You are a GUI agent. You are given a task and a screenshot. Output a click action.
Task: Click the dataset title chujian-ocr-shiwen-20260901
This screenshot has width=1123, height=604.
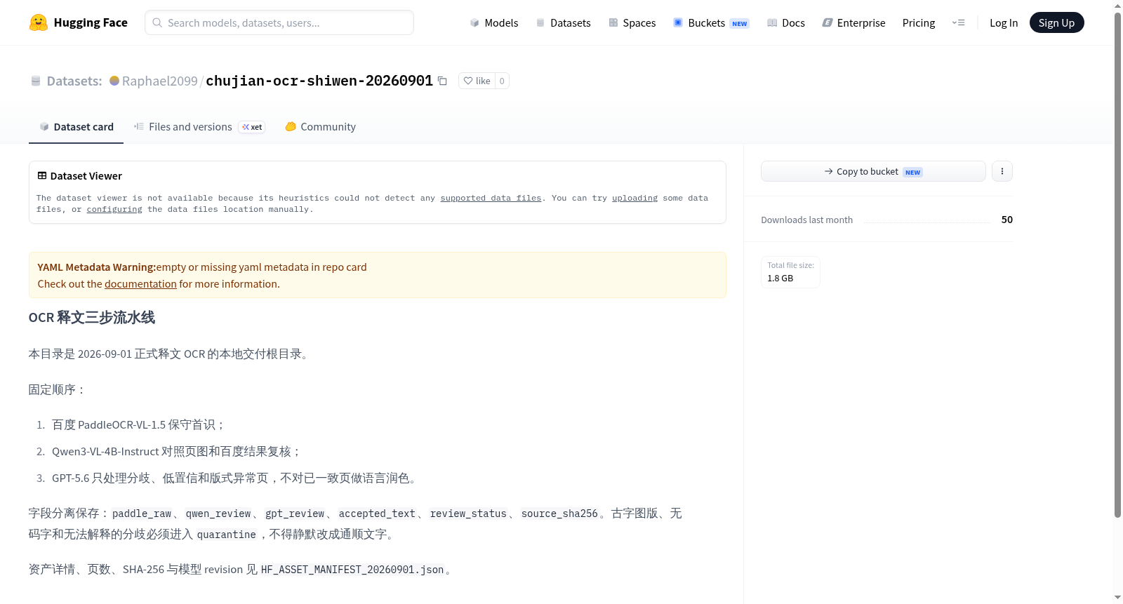tap(319, 81)
